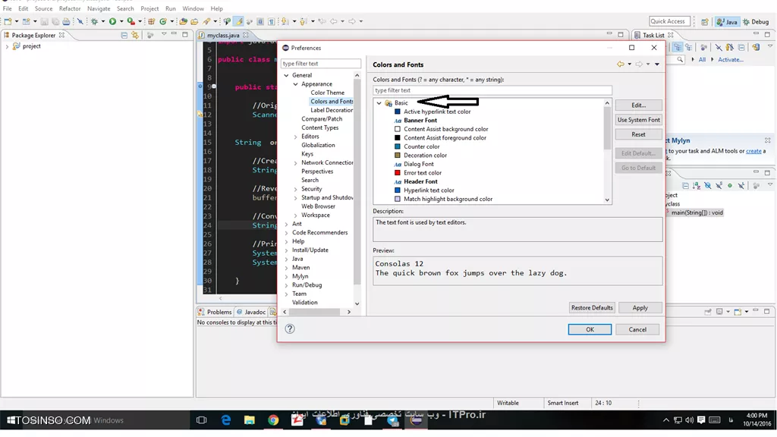The height and width of the screenshot is (437, 777).
Task: Open the Navigate menu
Action: click(x=99, y=8)
